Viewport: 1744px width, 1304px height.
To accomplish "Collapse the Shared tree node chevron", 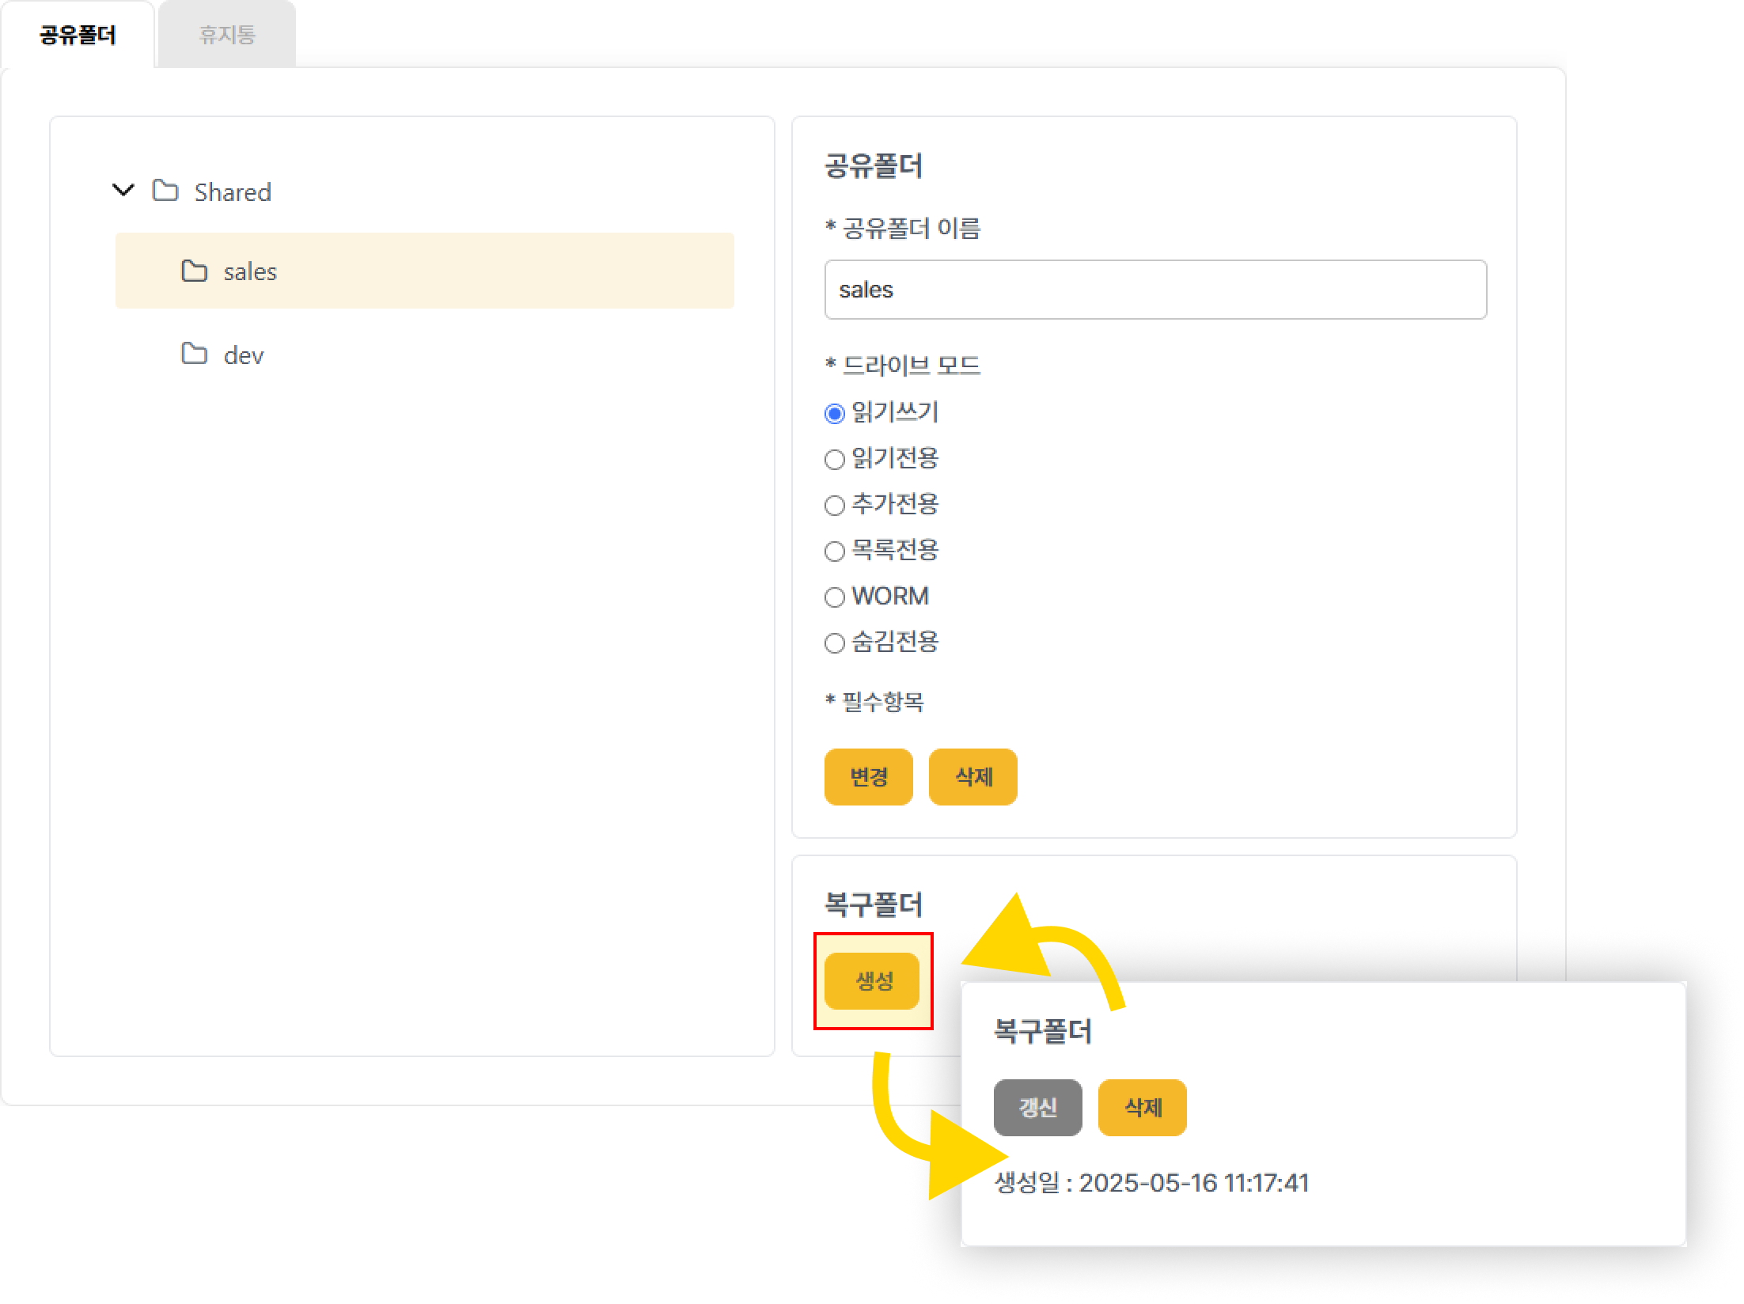I will click(x=123, y=191).
